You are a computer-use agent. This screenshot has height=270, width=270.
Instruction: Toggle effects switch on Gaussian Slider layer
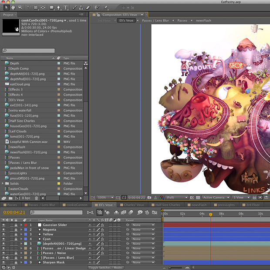click(x=103, y=225)
